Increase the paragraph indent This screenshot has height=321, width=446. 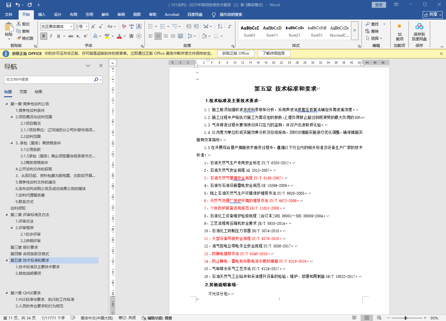point(196,26)
